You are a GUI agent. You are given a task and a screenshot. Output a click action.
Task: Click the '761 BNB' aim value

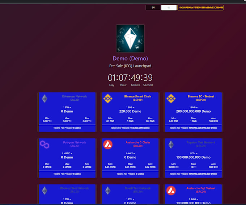[150, 121]
